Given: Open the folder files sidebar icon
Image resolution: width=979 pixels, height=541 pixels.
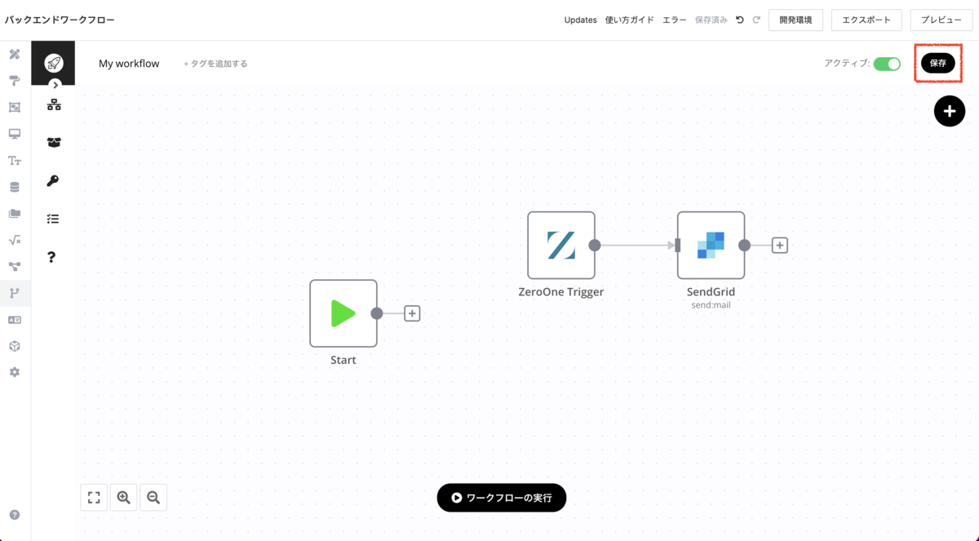Looking at the screenshot, I should (15, 214).
